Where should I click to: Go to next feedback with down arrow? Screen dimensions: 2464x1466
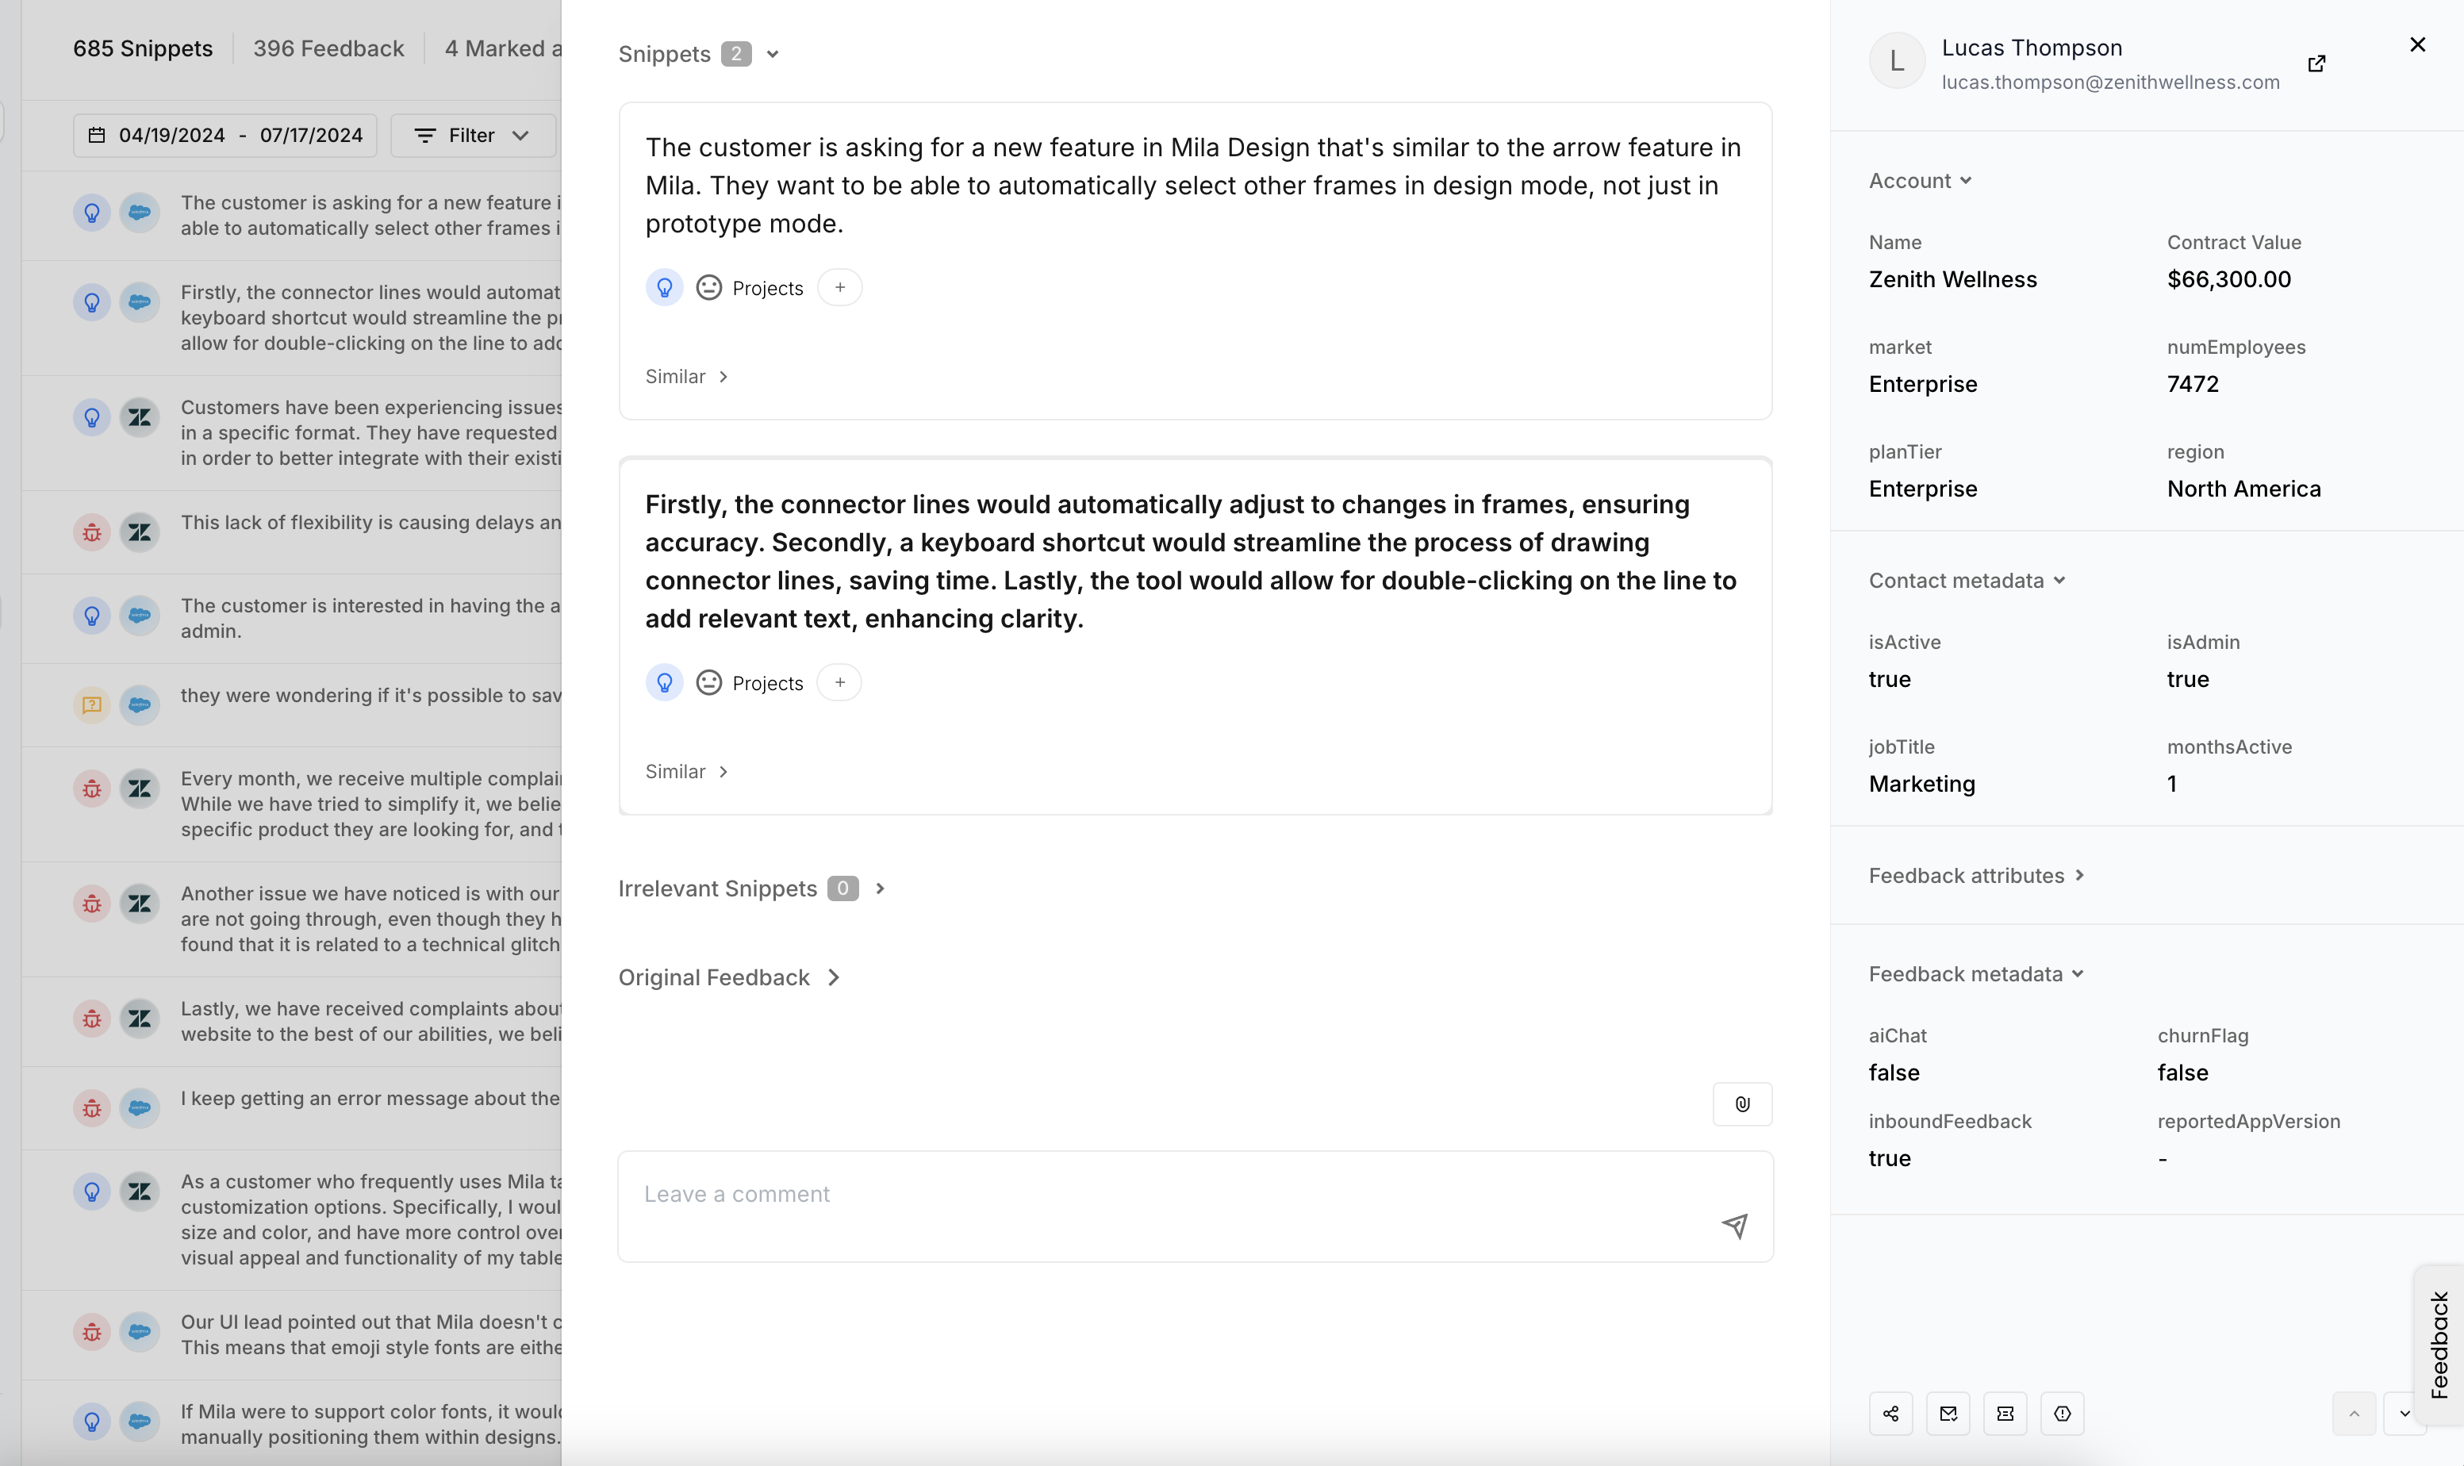tap(2404, 1414)
